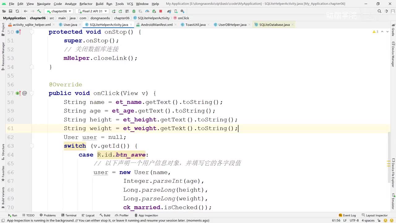Open the chapter06 run configuration dropdown

pos(59,11)
